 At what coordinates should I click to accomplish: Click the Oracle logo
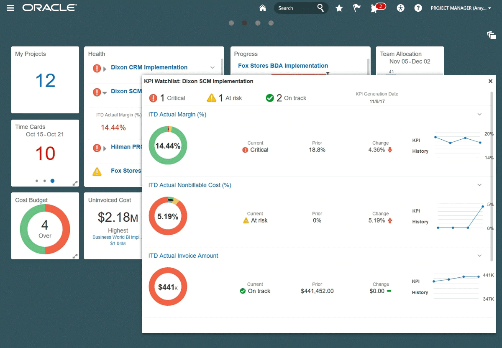pyautogui.click(x=49, y=8)
